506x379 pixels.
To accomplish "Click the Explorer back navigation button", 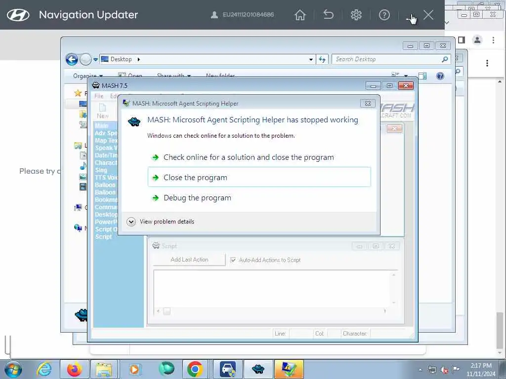I will pyautogui.click(x=72, y=59).
